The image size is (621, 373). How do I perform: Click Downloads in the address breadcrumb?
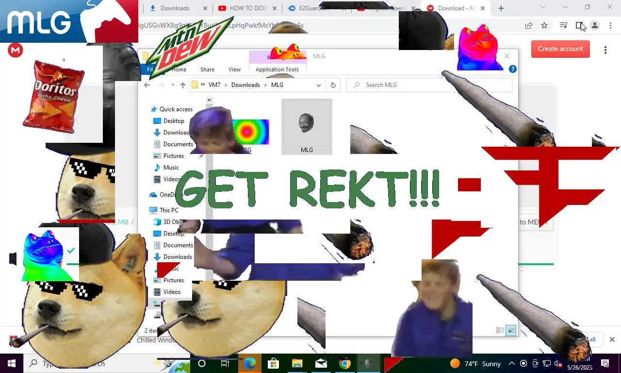[x=245, y=85]
